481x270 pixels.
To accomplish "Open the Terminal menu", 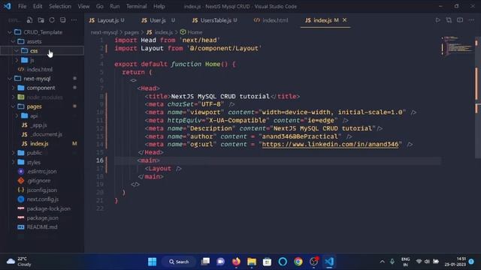I will 136,6.
